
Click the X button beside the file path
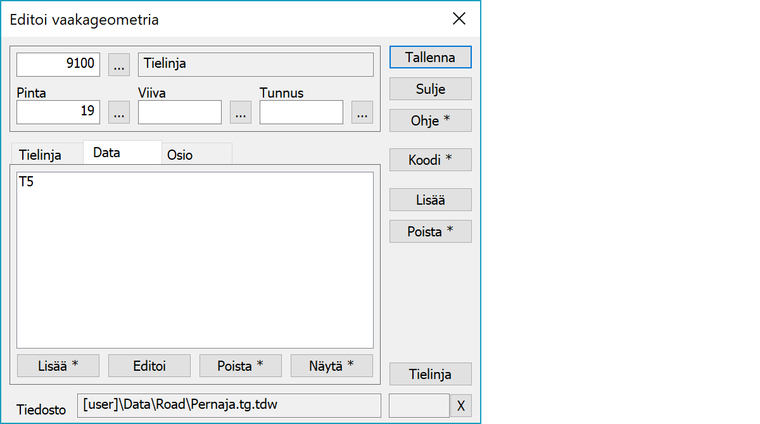tap(460, 406)
